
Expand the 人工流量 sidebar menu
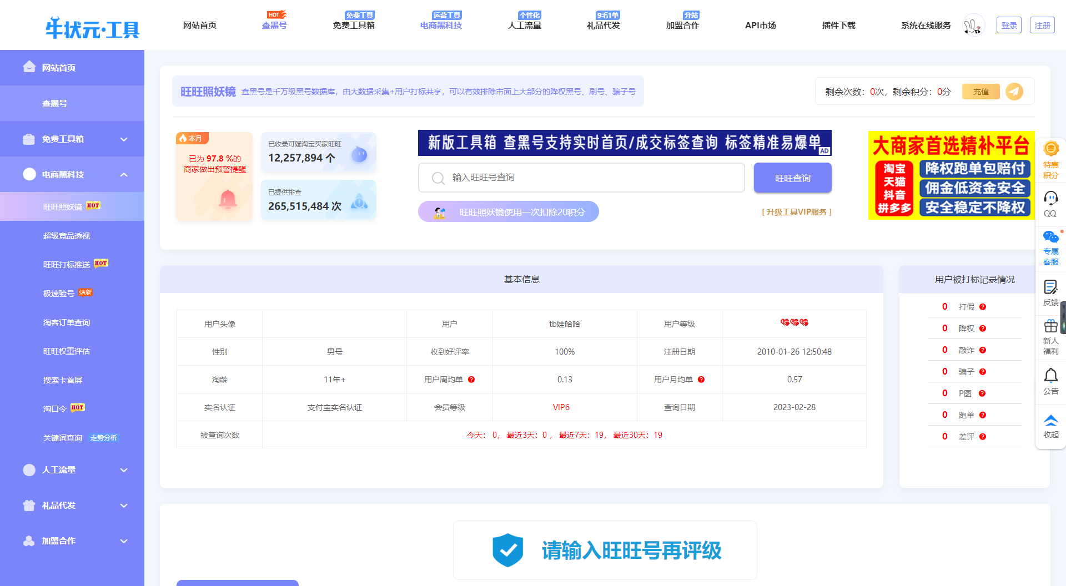tap(124, 469)
